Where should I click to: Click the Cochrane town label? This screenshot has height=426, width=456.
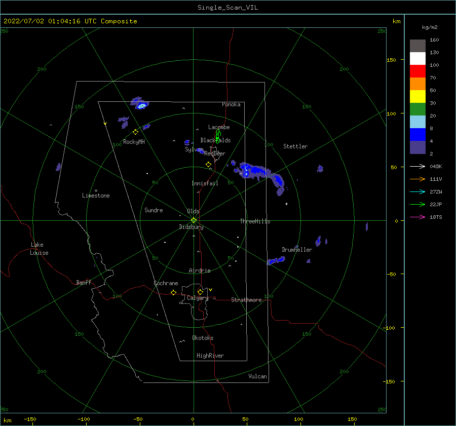[166, 283]
